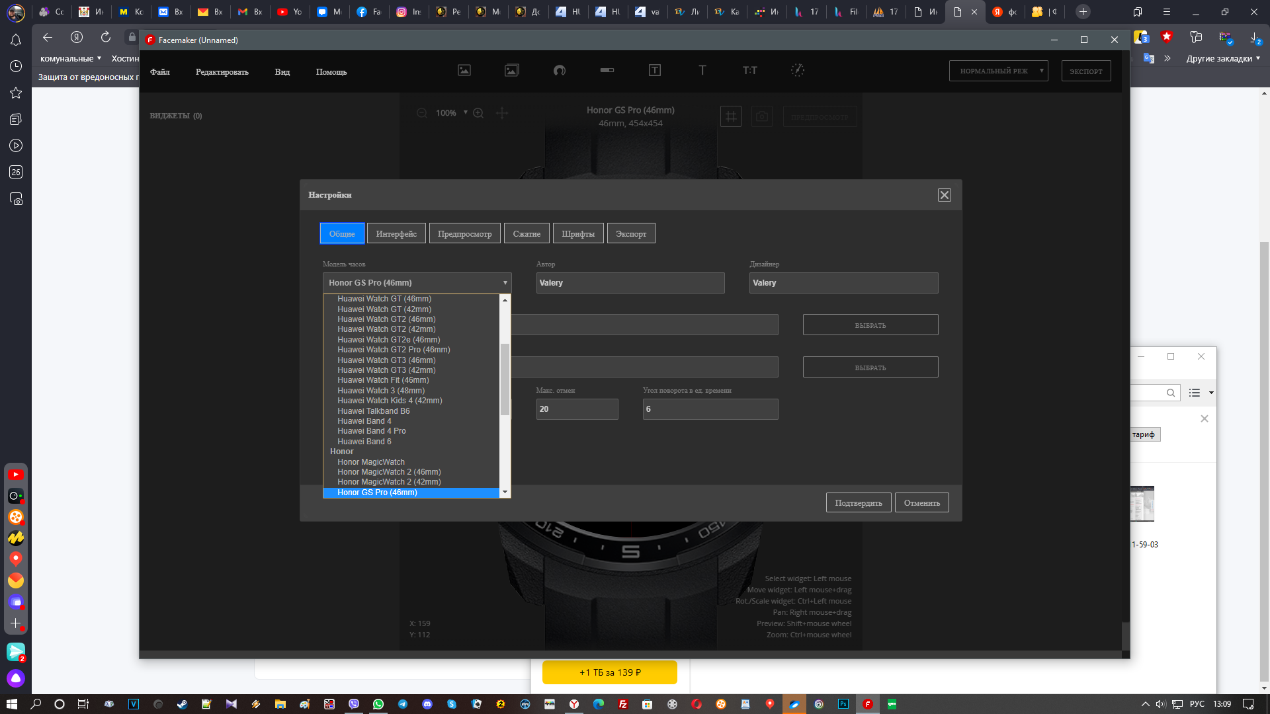Select Huawei Watch Kids 4 (42mm)
1270x714 pixels.
(411, 401)
